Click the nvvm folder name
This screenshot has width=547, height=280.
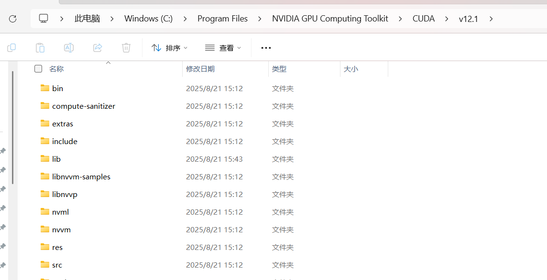point(61,230)
